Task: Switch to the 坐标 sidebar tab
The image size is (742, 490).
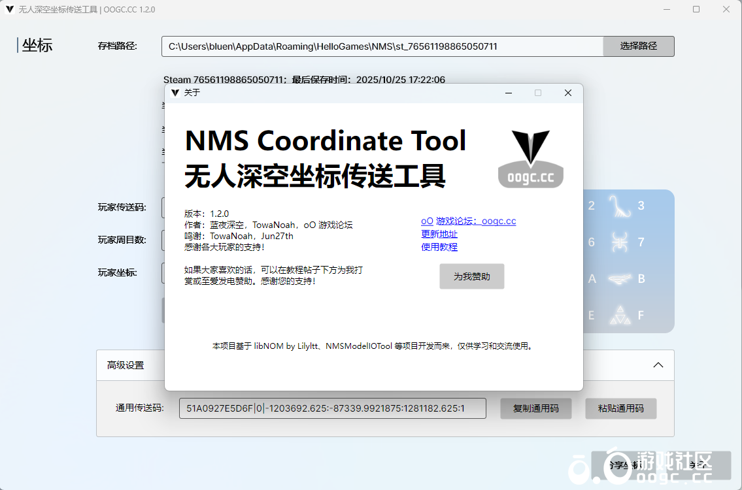Action: coord(37,45)
